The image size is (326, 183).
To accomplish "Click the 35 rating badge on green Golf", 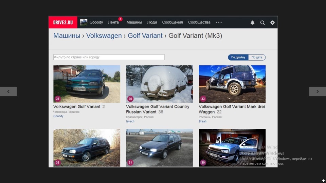I will coord(58,99).
